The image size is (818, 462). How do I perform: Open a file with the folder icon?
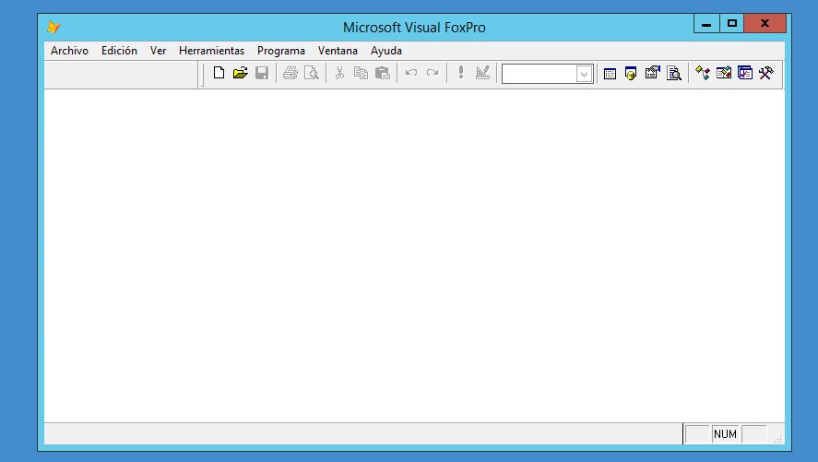(x=241, y=73)
